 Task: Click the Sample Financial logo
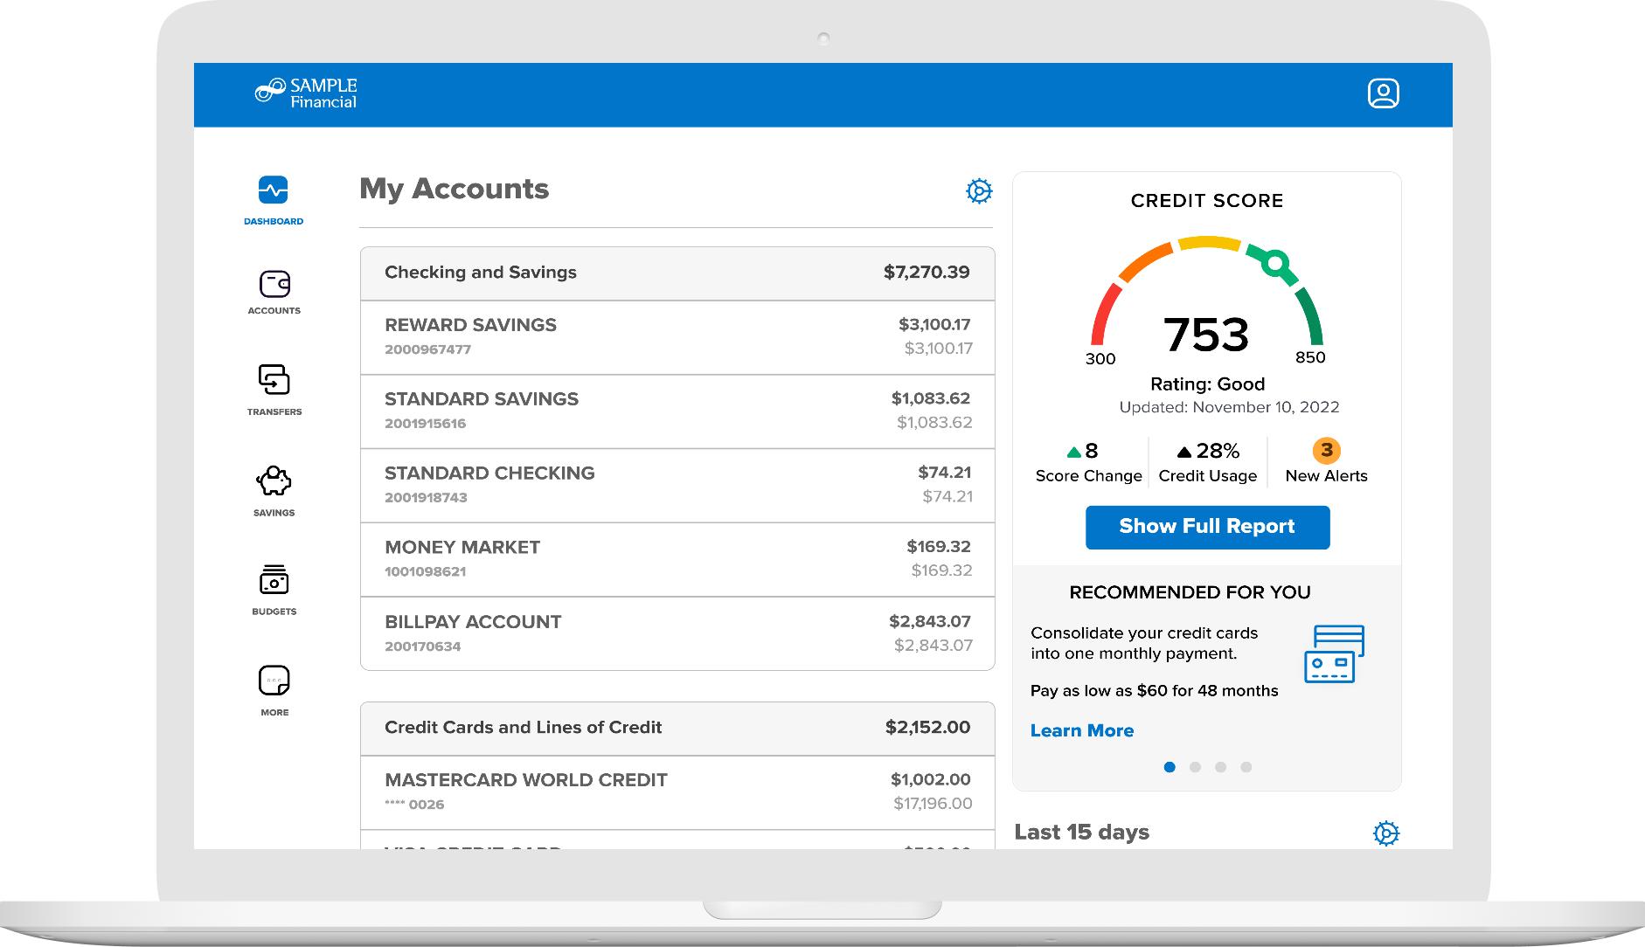tap(306, 93)
